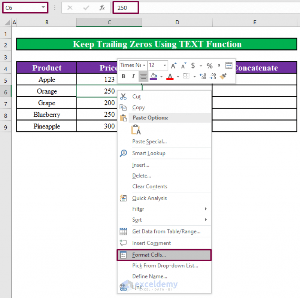300x298 pixels.
Task: Click the cell containing Blueberry
Action: click(46, 114)
